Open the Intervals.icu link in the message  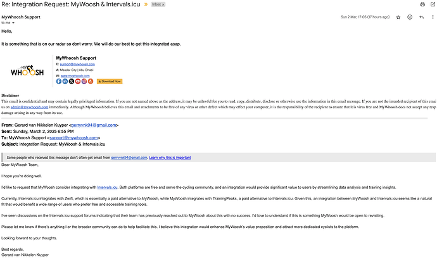coord(107,187)
